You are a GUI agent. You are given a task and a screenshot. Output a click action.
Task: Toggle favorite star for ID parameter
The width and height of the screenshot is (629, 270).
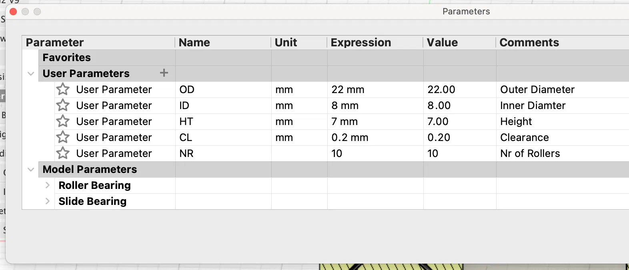[63, 105]
